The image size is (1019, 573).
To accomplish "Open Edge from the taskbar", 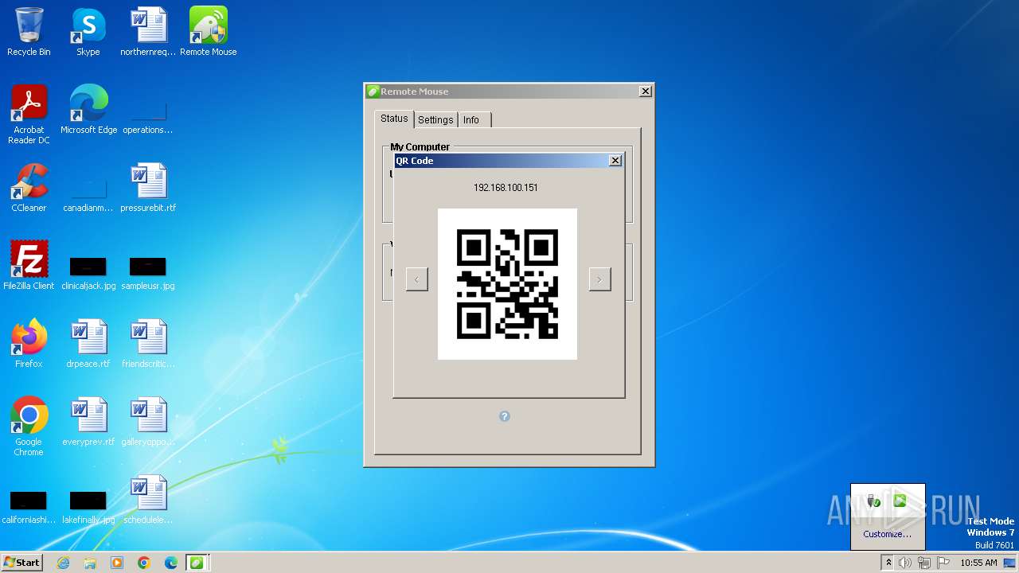I will tap(171, 563).
